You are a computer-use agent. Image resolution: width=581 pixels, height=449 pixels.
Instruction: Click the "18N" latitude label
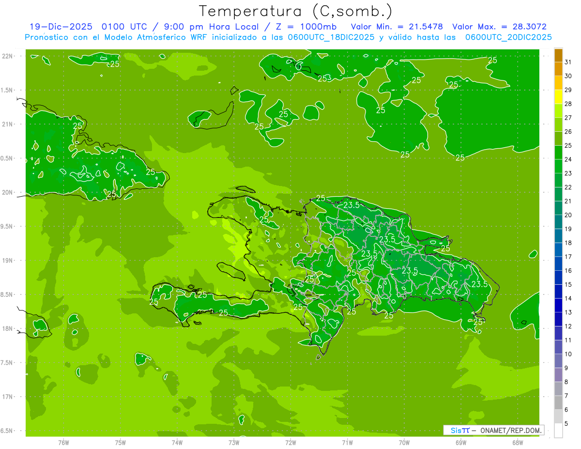pos(8,328)
